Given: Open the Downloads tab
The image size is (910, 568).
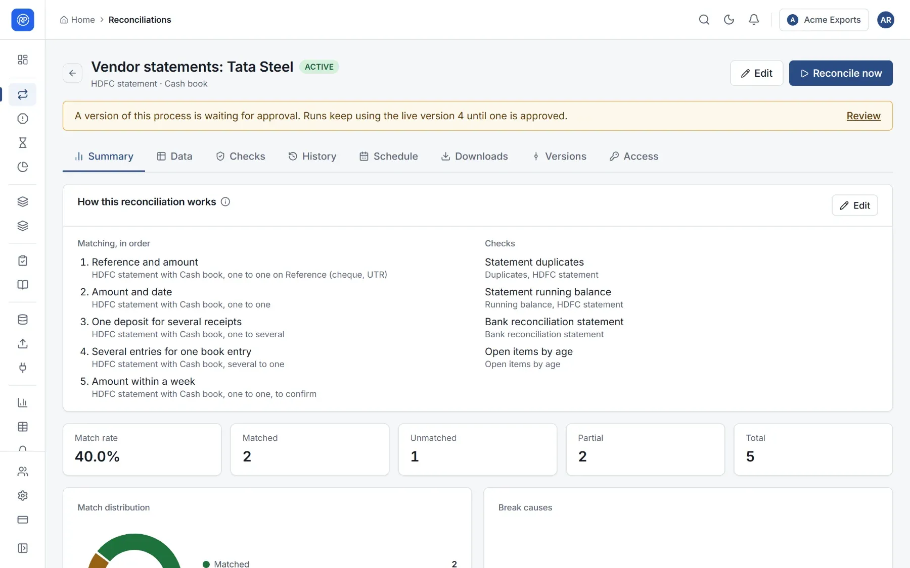Looking at the screenshot, I should (474, 157).
